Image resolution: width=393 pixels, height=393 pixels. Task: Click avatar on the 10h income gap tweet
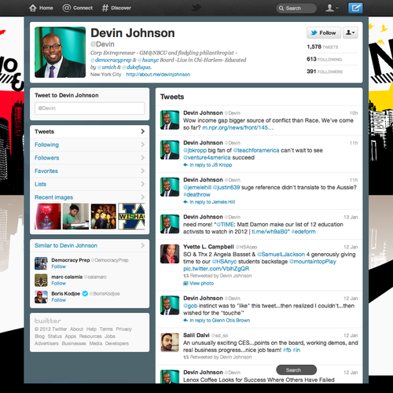(170, 120)
